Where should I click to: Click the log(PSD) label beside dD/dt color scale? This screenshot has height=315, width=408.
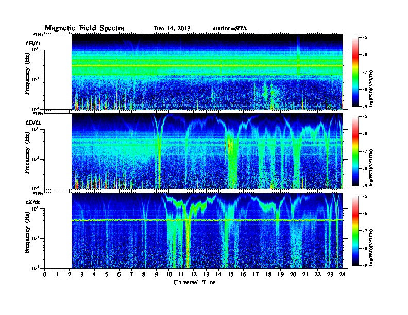tap(372, 167)
